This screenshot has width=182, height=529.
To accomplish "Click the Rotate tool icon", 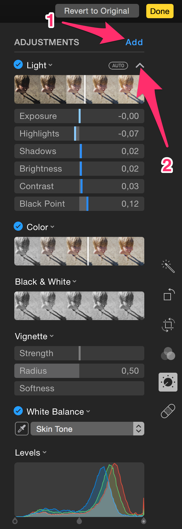I will (169, 294).
